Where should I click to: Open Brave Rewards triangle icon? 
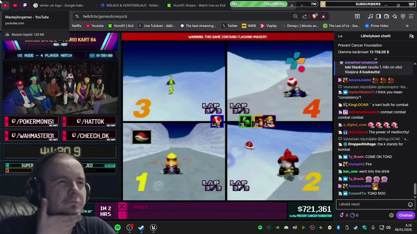pyautogui.click(x=323, y=16)
